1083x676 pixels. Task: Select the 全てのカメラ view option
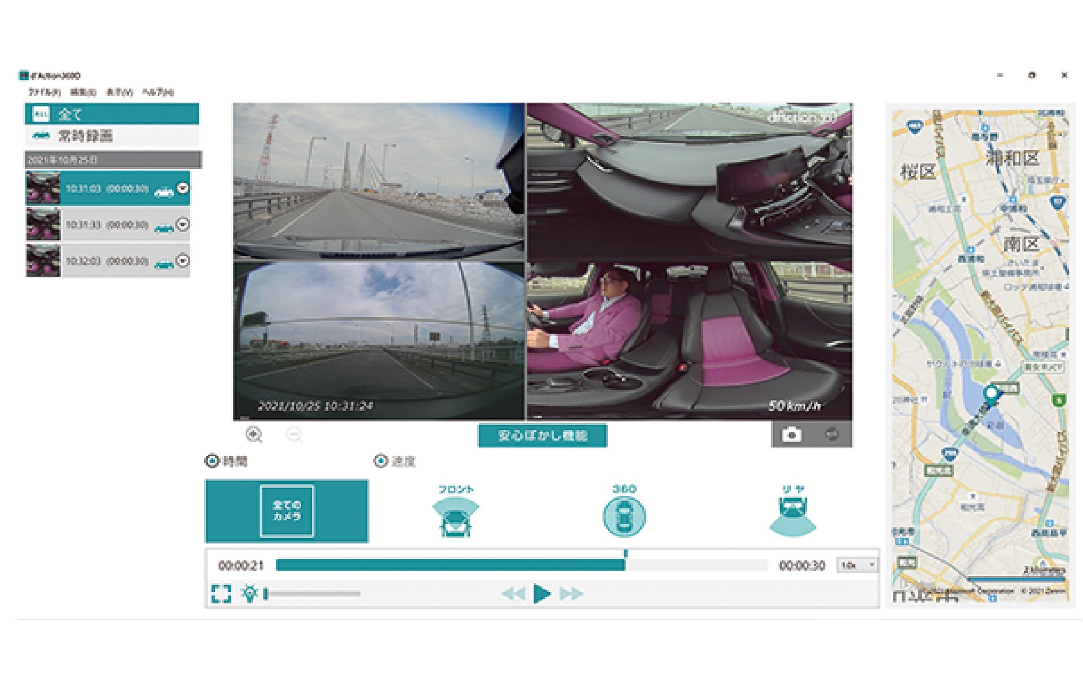287,511
